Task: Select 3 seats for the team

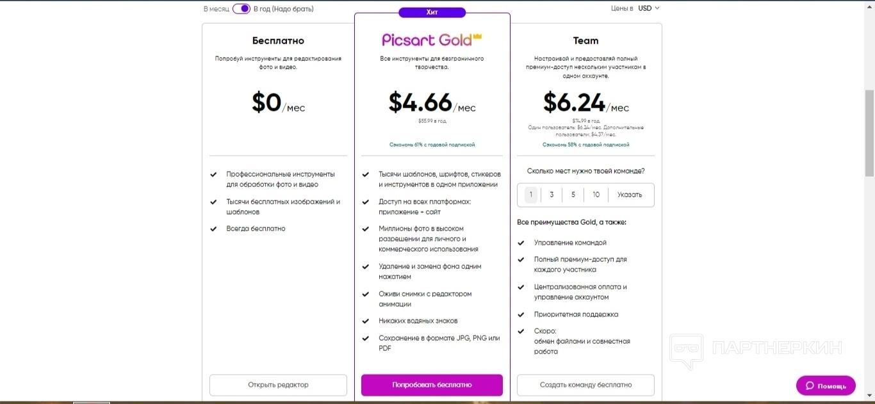Action: pos(552,195)
